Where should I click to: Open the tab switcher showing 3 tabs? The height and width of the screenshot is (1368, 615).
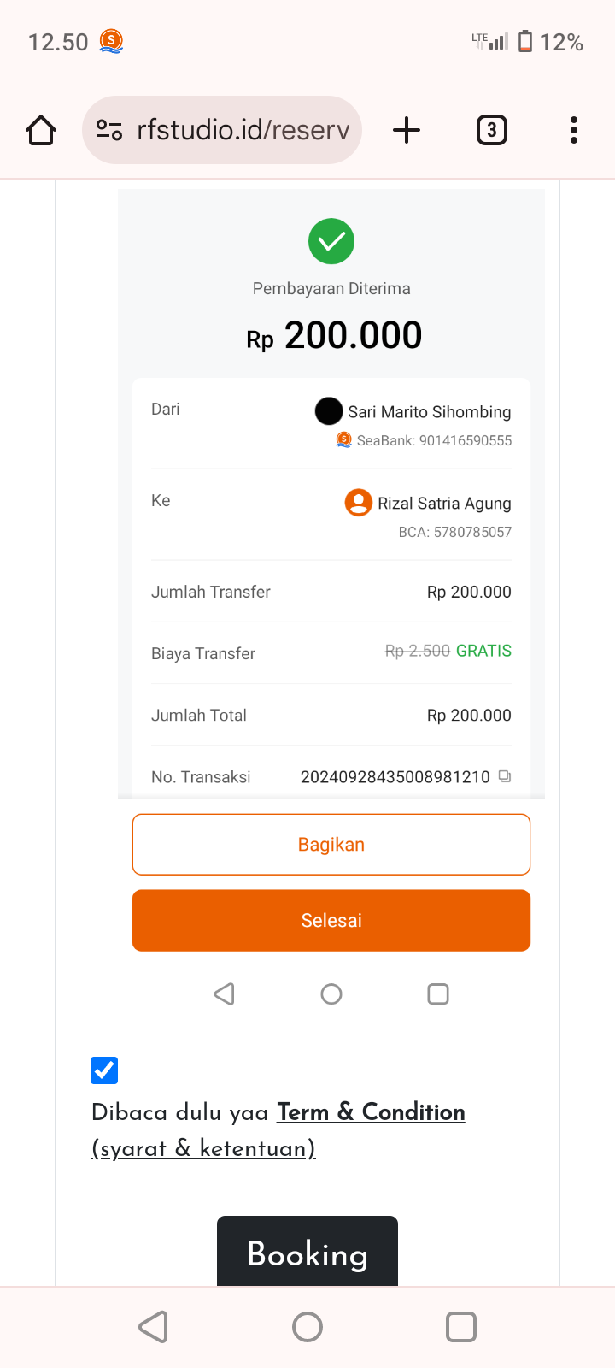[491, 130]
